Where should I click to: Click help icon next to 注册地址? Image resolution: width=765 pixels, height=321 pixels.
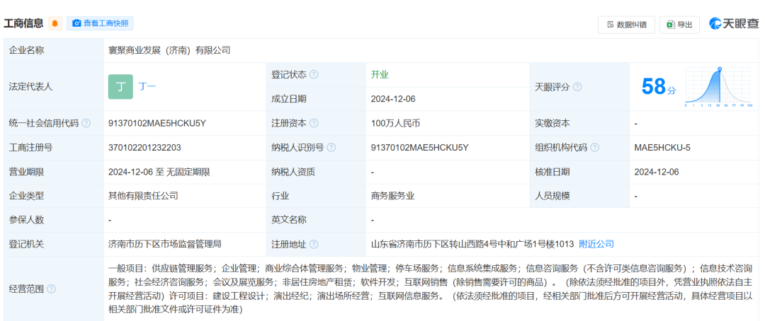(x=314, y=244)
